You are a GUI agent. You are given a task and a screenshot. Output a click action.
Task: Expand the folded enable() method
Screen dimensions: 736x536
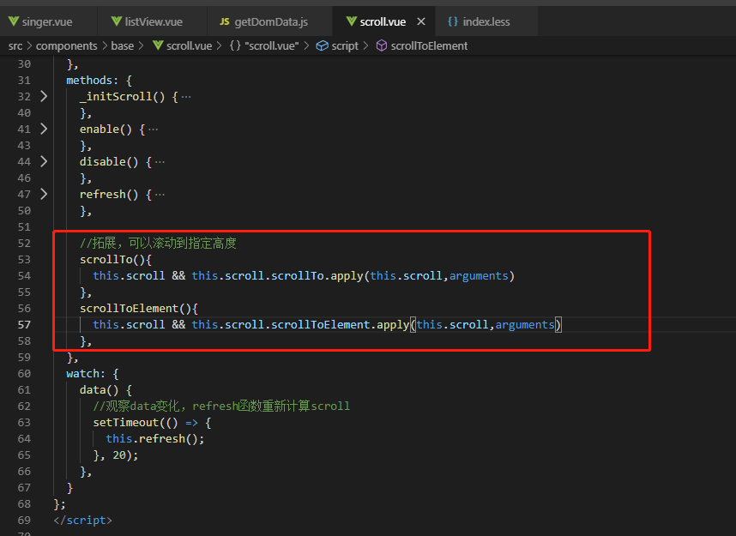pyautogui.click(x=44, y=129)
